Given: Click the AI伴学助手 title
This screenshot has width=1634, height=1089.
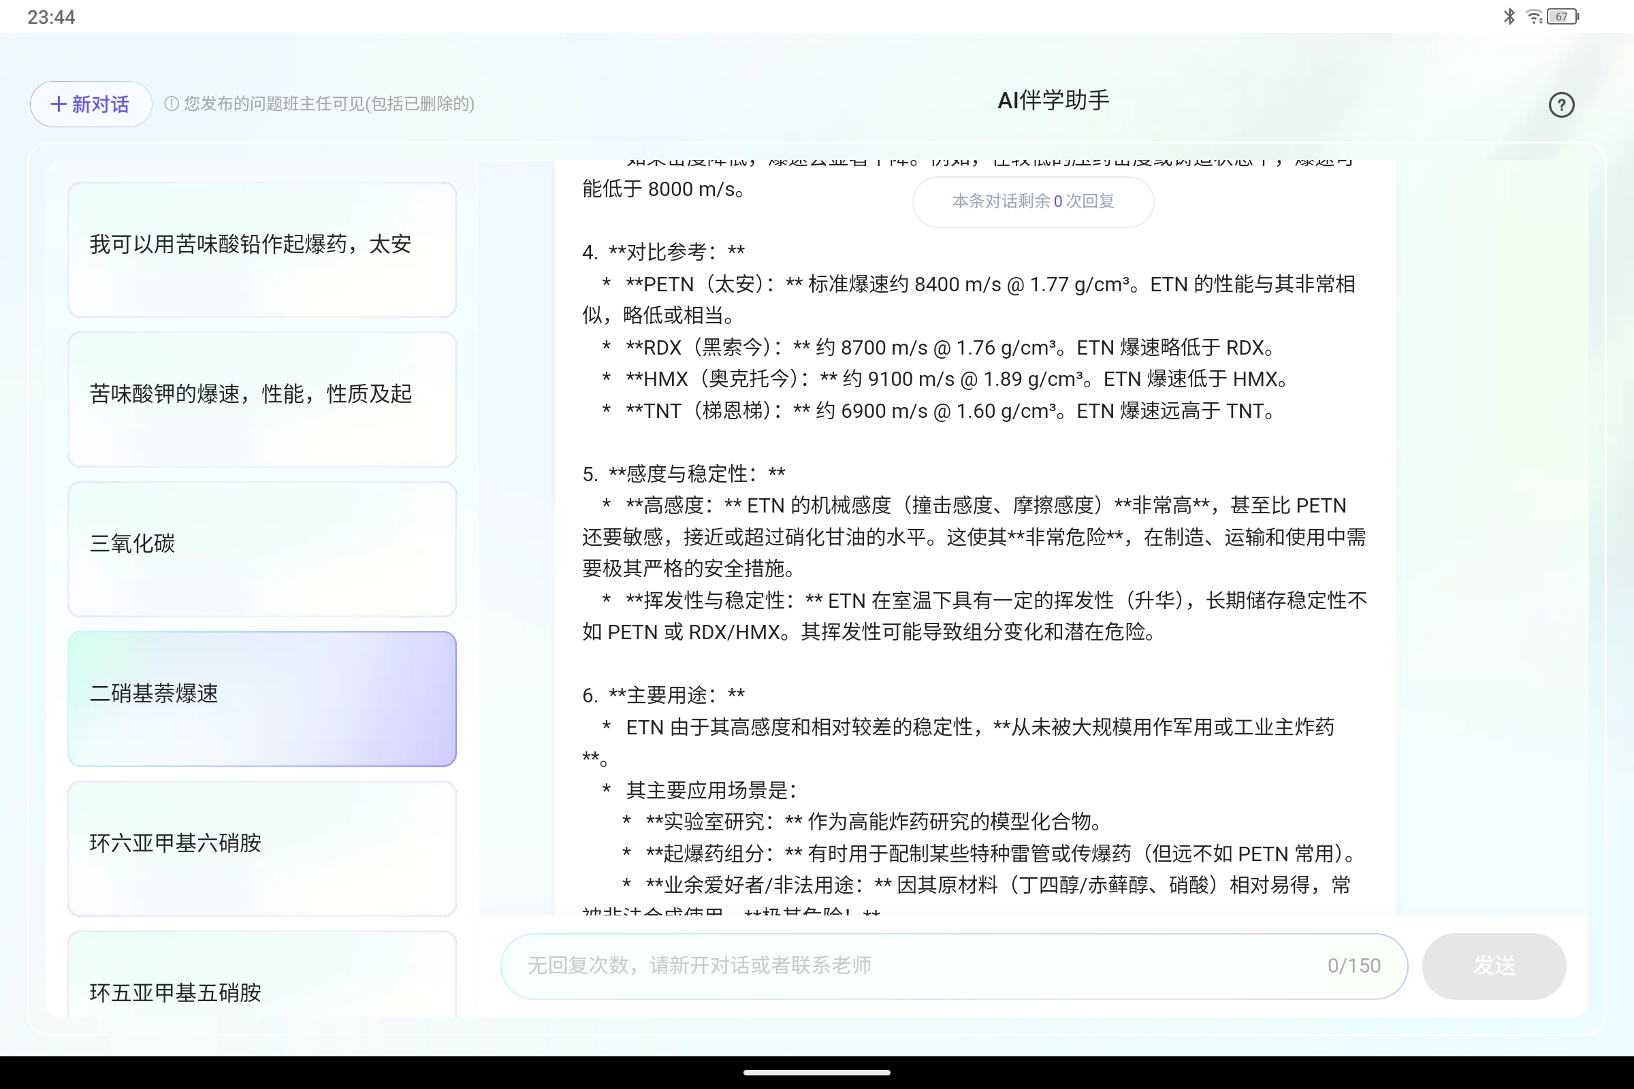Looking at the screenshot, I should [x=1053, y=101].
